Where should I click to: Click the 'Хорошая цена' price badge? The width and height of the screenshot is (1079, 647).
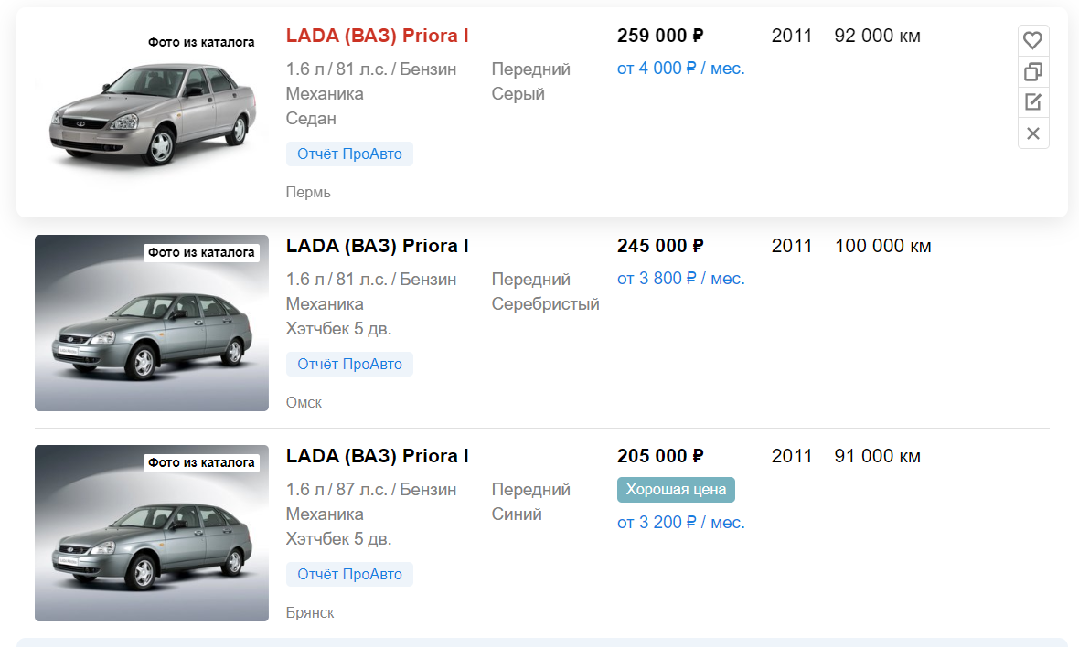click(x=676, y=489)
